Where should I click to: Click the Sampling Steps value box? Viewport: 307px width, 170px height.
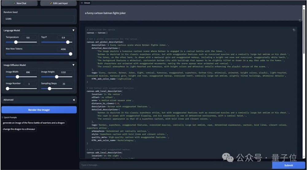(66, 84)
